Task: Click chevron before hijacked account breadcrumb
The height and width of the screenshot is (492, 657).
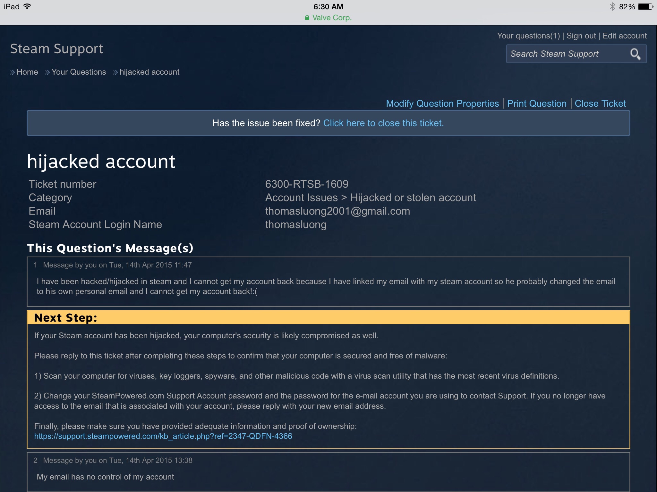Action: (x=115, y=72)
